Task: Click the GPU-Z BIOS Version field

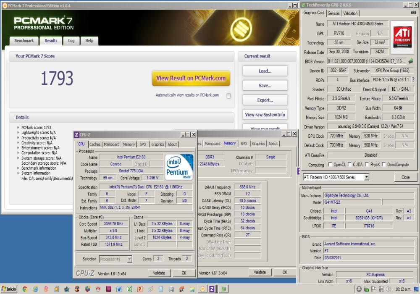Action: point(366,61)
